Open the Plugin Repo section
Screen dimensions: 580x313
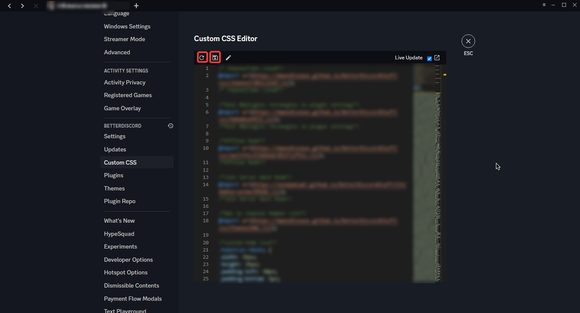(120, 201)
